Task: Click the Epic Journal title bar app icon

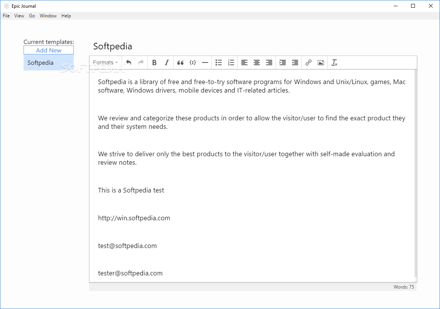Action: 7,6
